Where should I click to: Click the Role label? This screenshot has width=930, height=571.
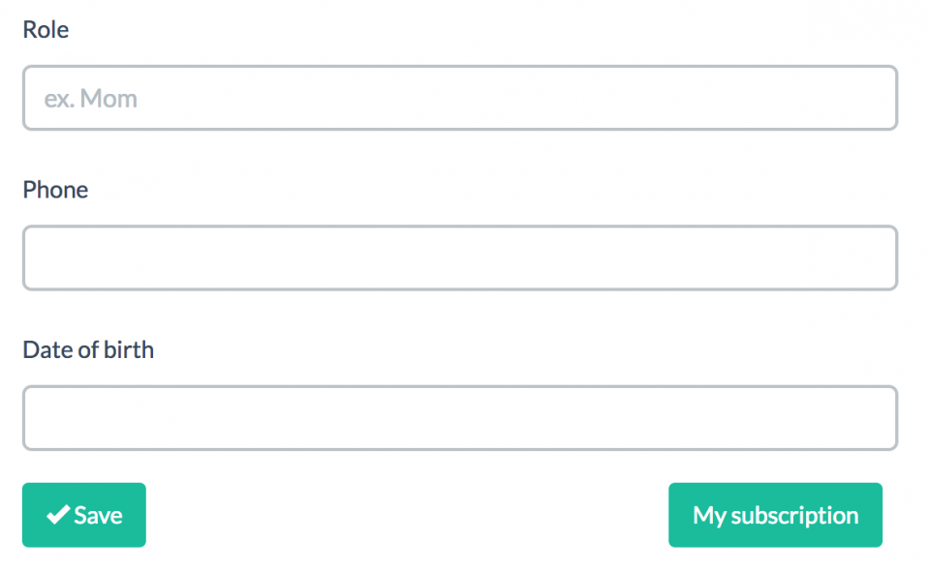pos(46,30)
